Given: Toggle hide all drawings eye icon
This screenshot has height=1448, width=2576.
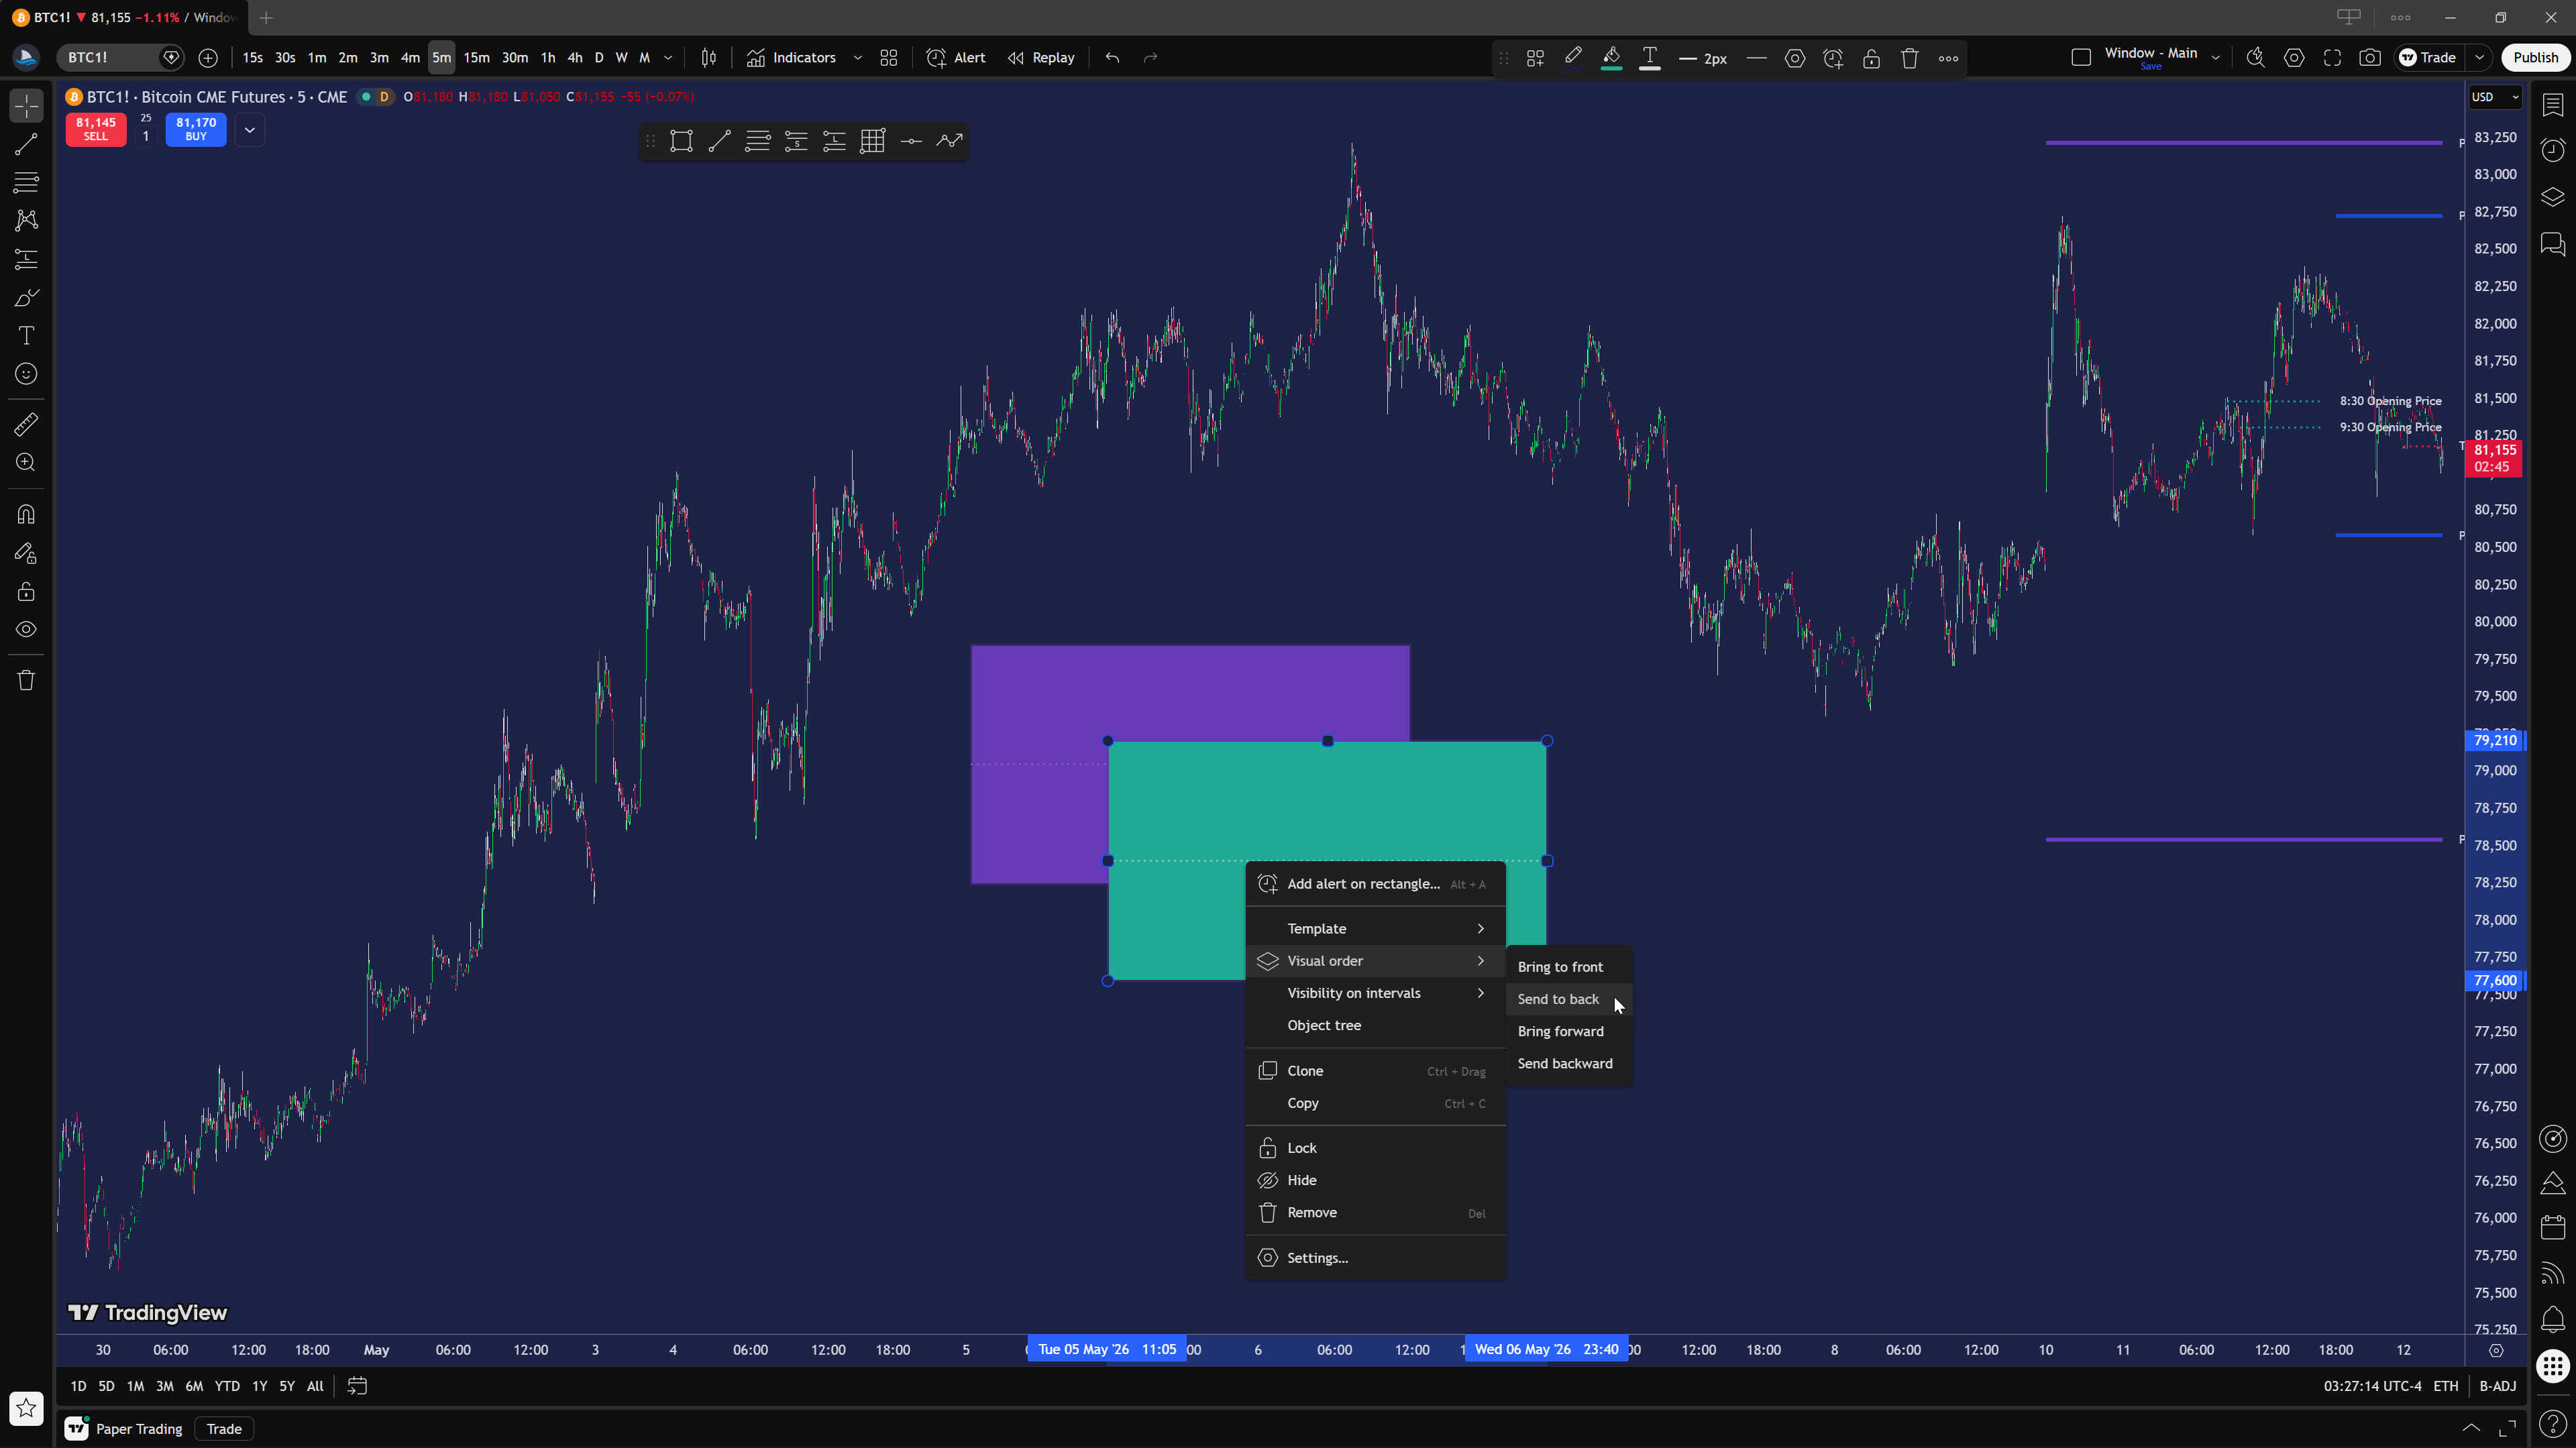Looking at the screenshot, I should coord(26,629).
